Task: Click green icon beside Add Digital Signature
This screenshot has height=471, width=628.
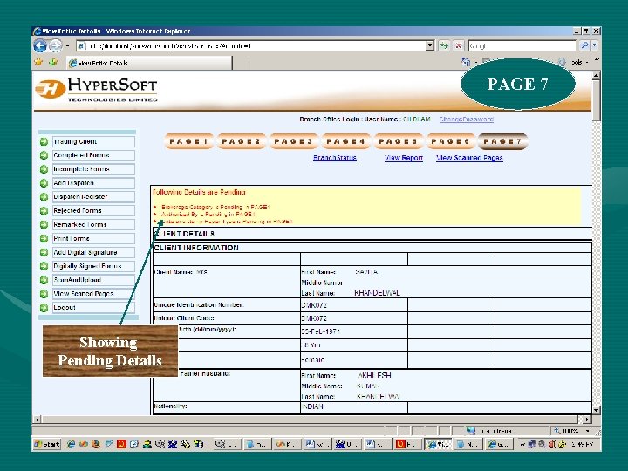Action: (44, 252)
